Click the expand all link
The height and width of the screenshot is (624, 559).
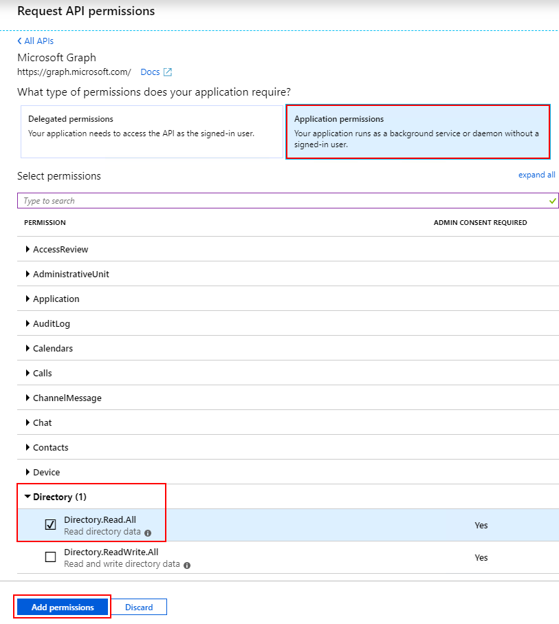coord(536,175)
